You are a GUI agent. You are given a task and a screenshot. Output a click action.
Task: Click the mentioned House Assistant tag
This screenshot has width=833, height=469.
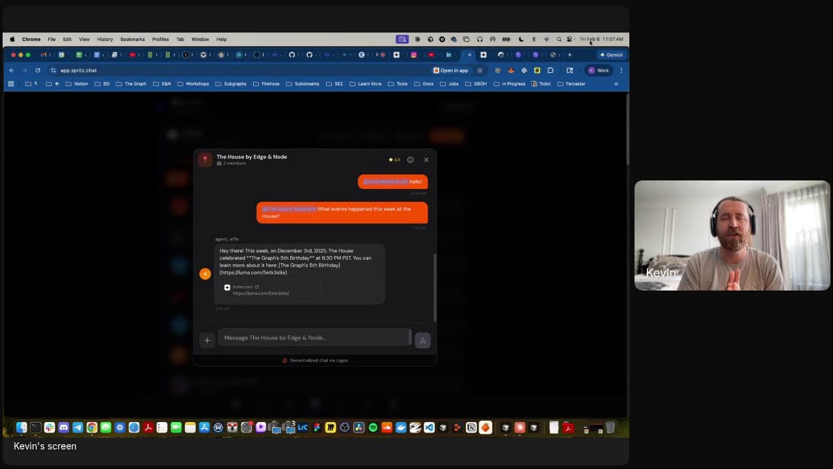coord(289,209)
